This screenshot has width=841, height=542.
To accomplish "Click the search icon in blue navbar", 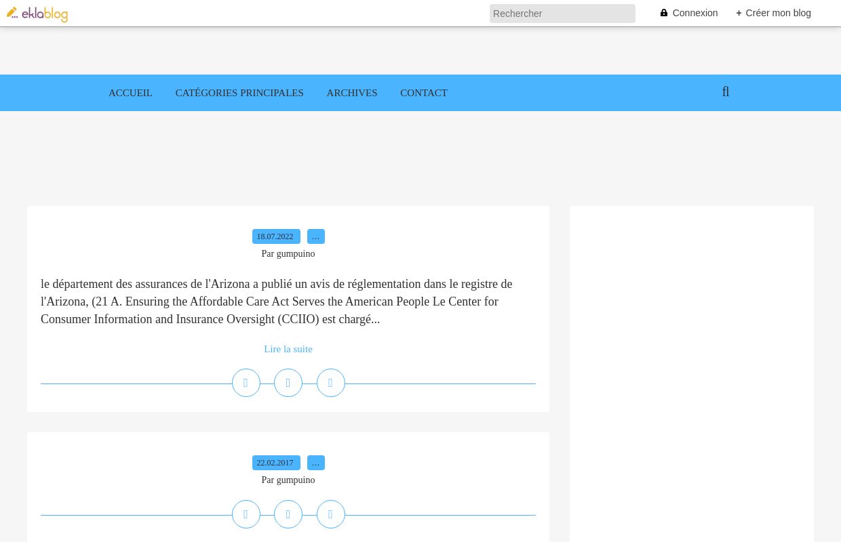I will (726, 92).
